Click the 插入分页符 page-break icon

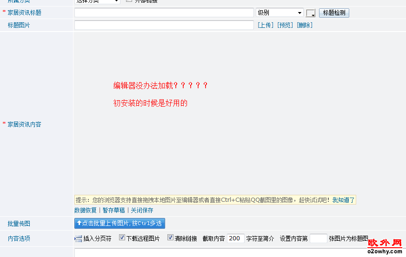pos(78,238)
